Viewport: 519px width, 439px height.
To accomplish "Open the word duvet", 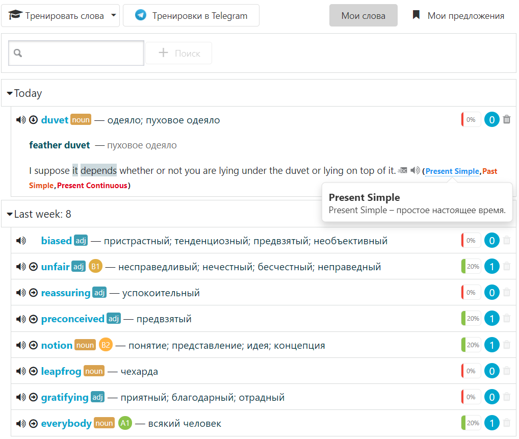I will (x=55, y=119).
